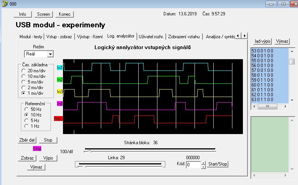
Task: Choose the 5 ms/div time base option
Action: [x=25, y=82]
